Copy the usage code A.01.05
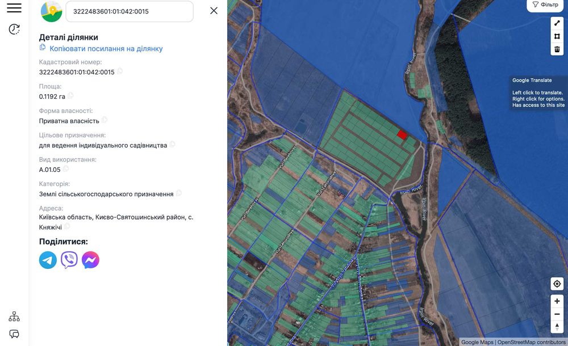 65,168
